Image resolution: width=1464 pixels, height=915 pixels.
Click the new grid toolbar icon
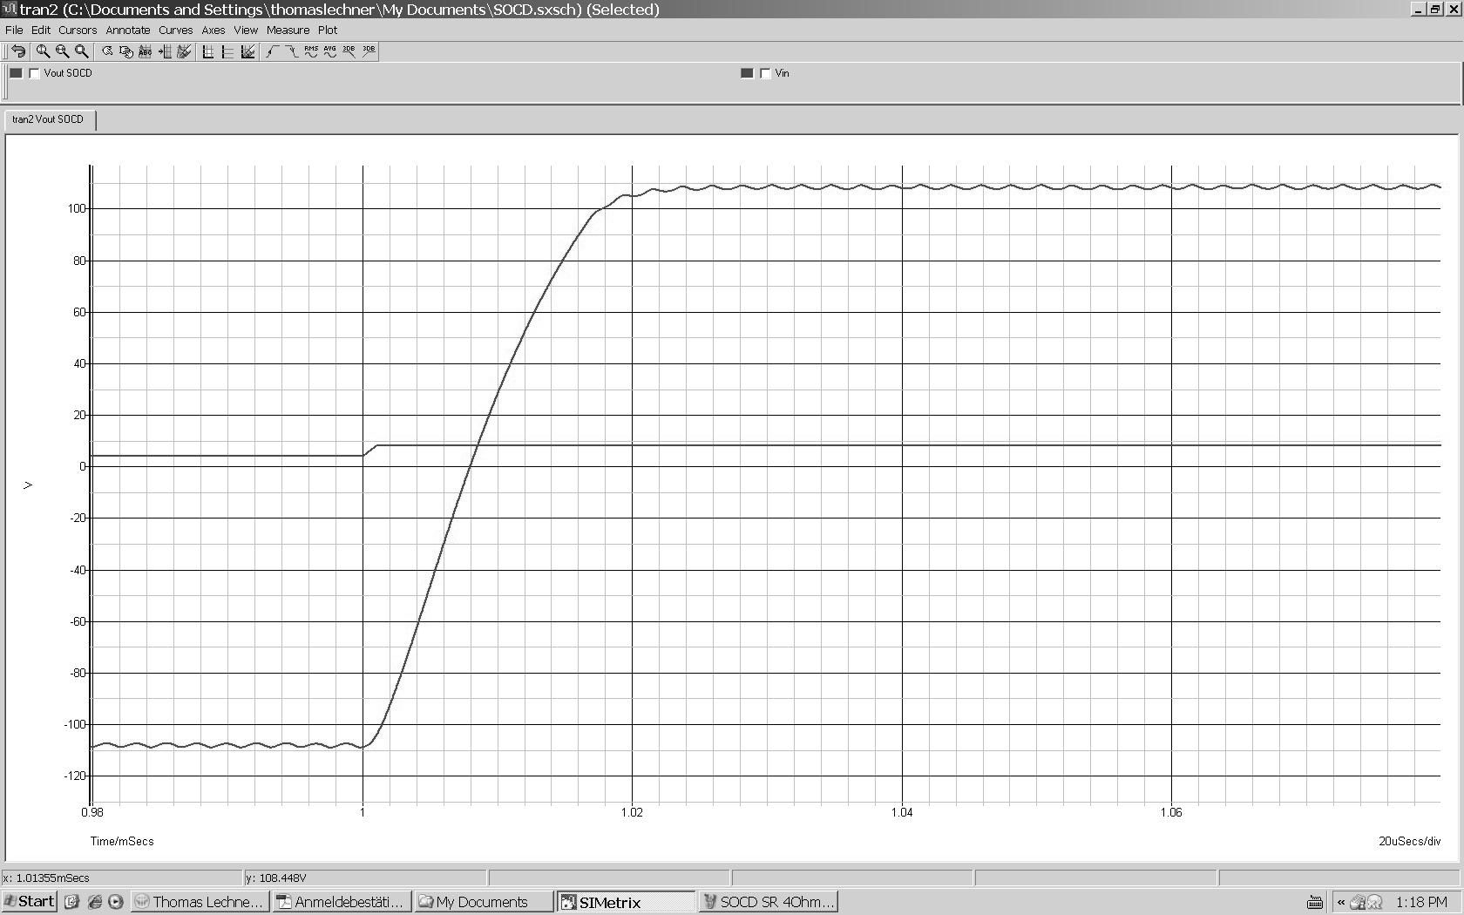coord(208,51)
